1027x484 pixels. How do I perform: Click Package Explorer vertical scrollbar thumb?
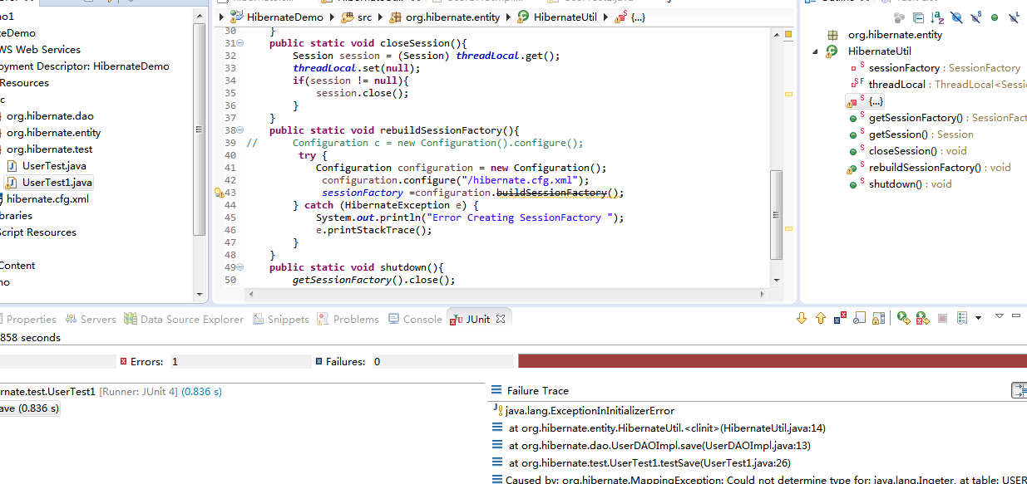click(x=199, y=129)
